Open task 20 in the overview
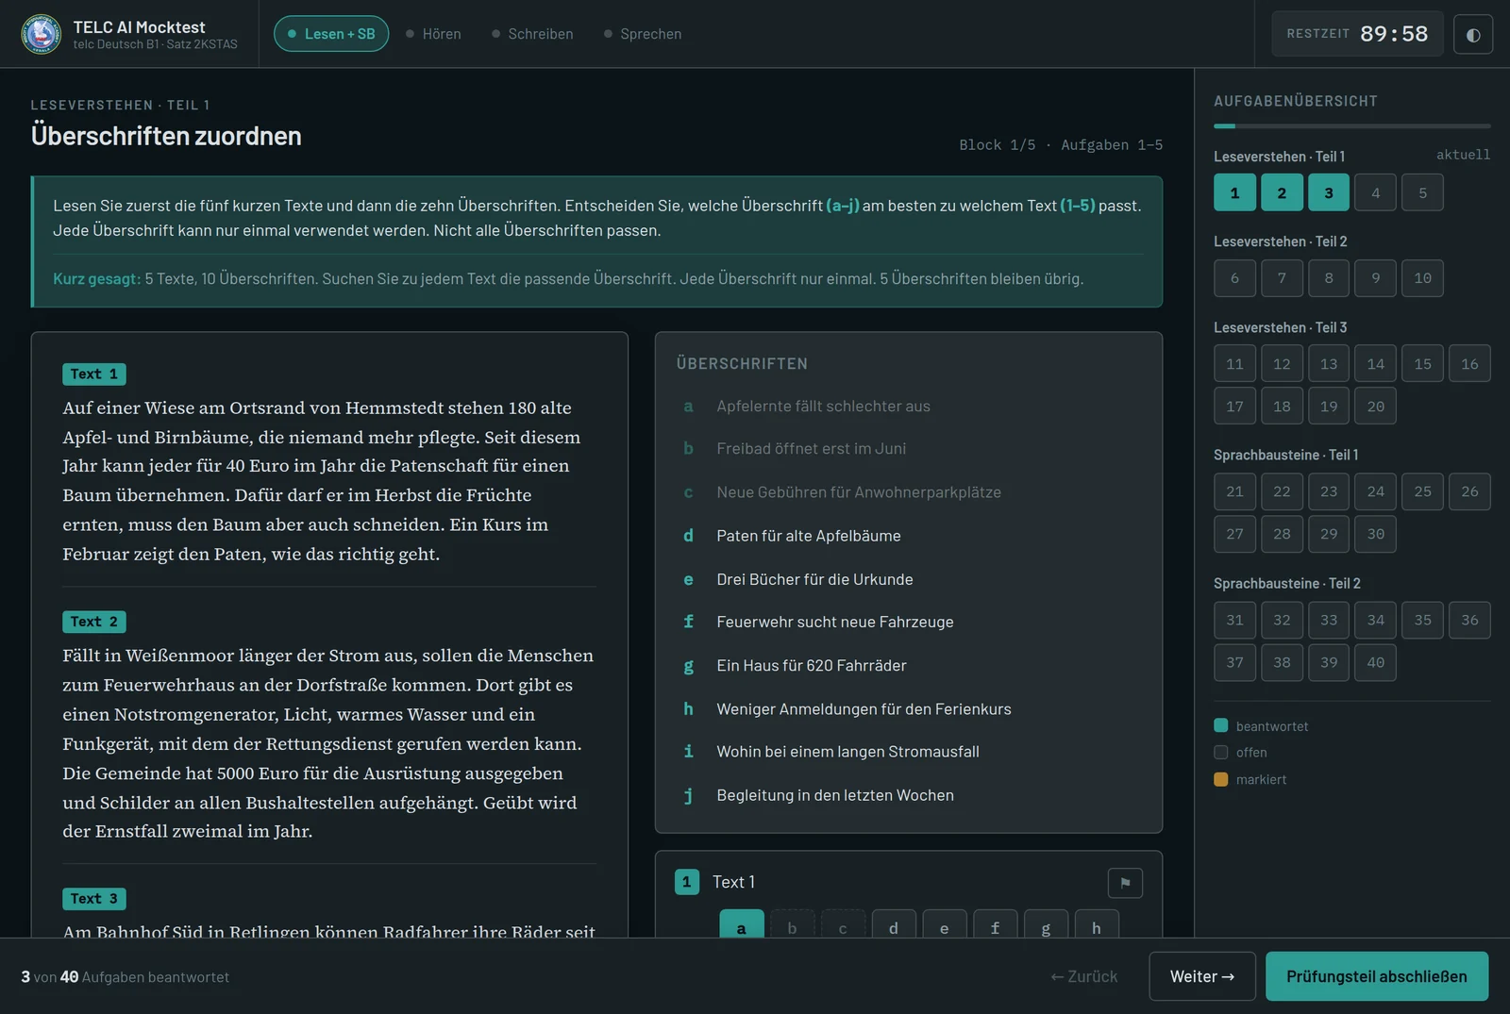 click(1376, 407)
